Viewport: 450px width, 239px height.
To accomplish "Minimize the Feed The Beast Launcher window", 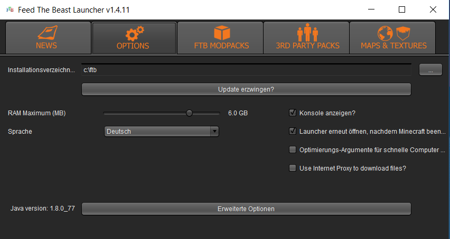I will click(x=371, y=9).
